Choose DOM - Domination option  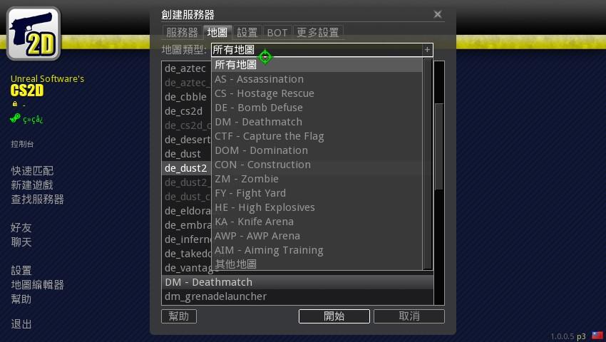pyautogui.click(x=317, y=151)
